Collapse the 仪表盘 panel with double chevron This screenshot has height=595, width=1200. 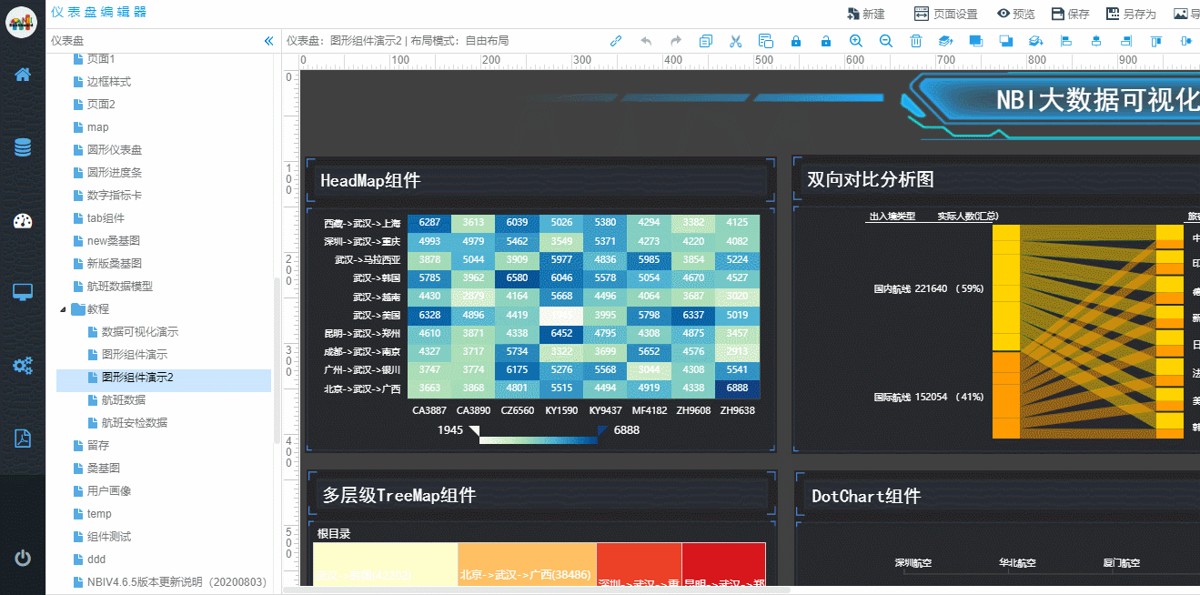(x=268, y=41)
